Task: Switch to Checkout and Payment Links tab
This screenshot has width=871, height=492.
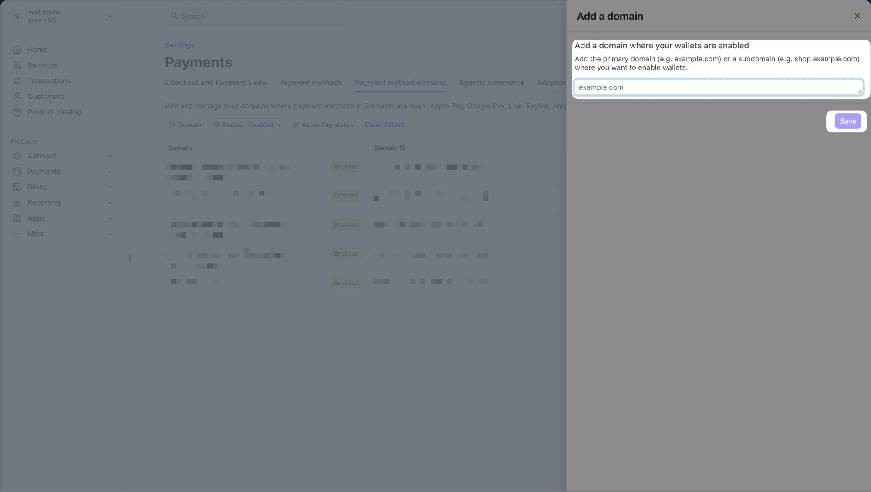Action: pos(216,83)
